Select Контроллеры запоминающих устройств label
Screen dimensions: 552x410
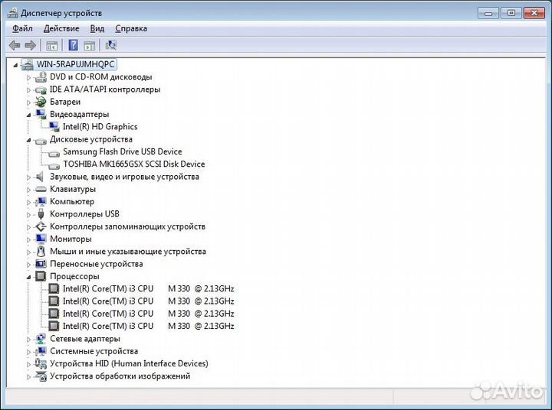[127, 226]
